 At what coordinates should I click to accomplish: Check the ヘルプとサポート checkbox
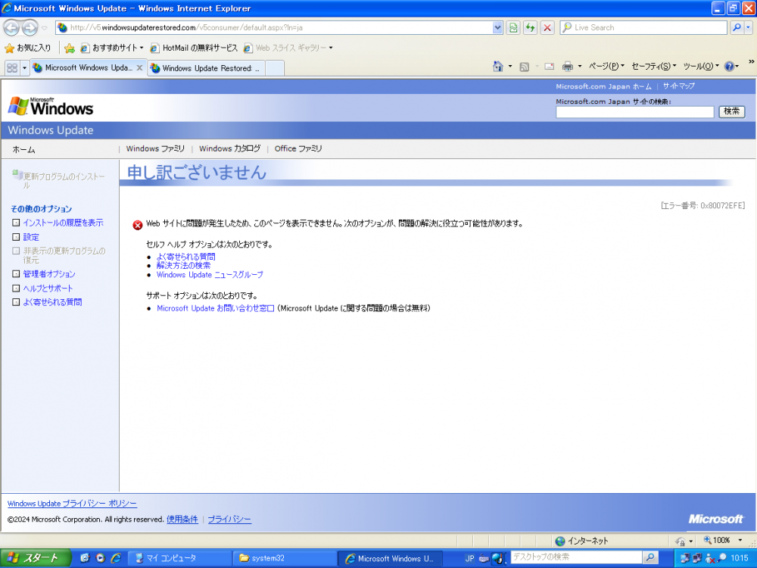pyautogui.click(x=14, y=288)
